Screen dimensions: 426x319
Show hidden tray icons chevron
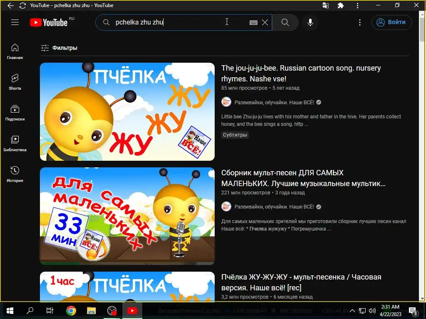352,311
